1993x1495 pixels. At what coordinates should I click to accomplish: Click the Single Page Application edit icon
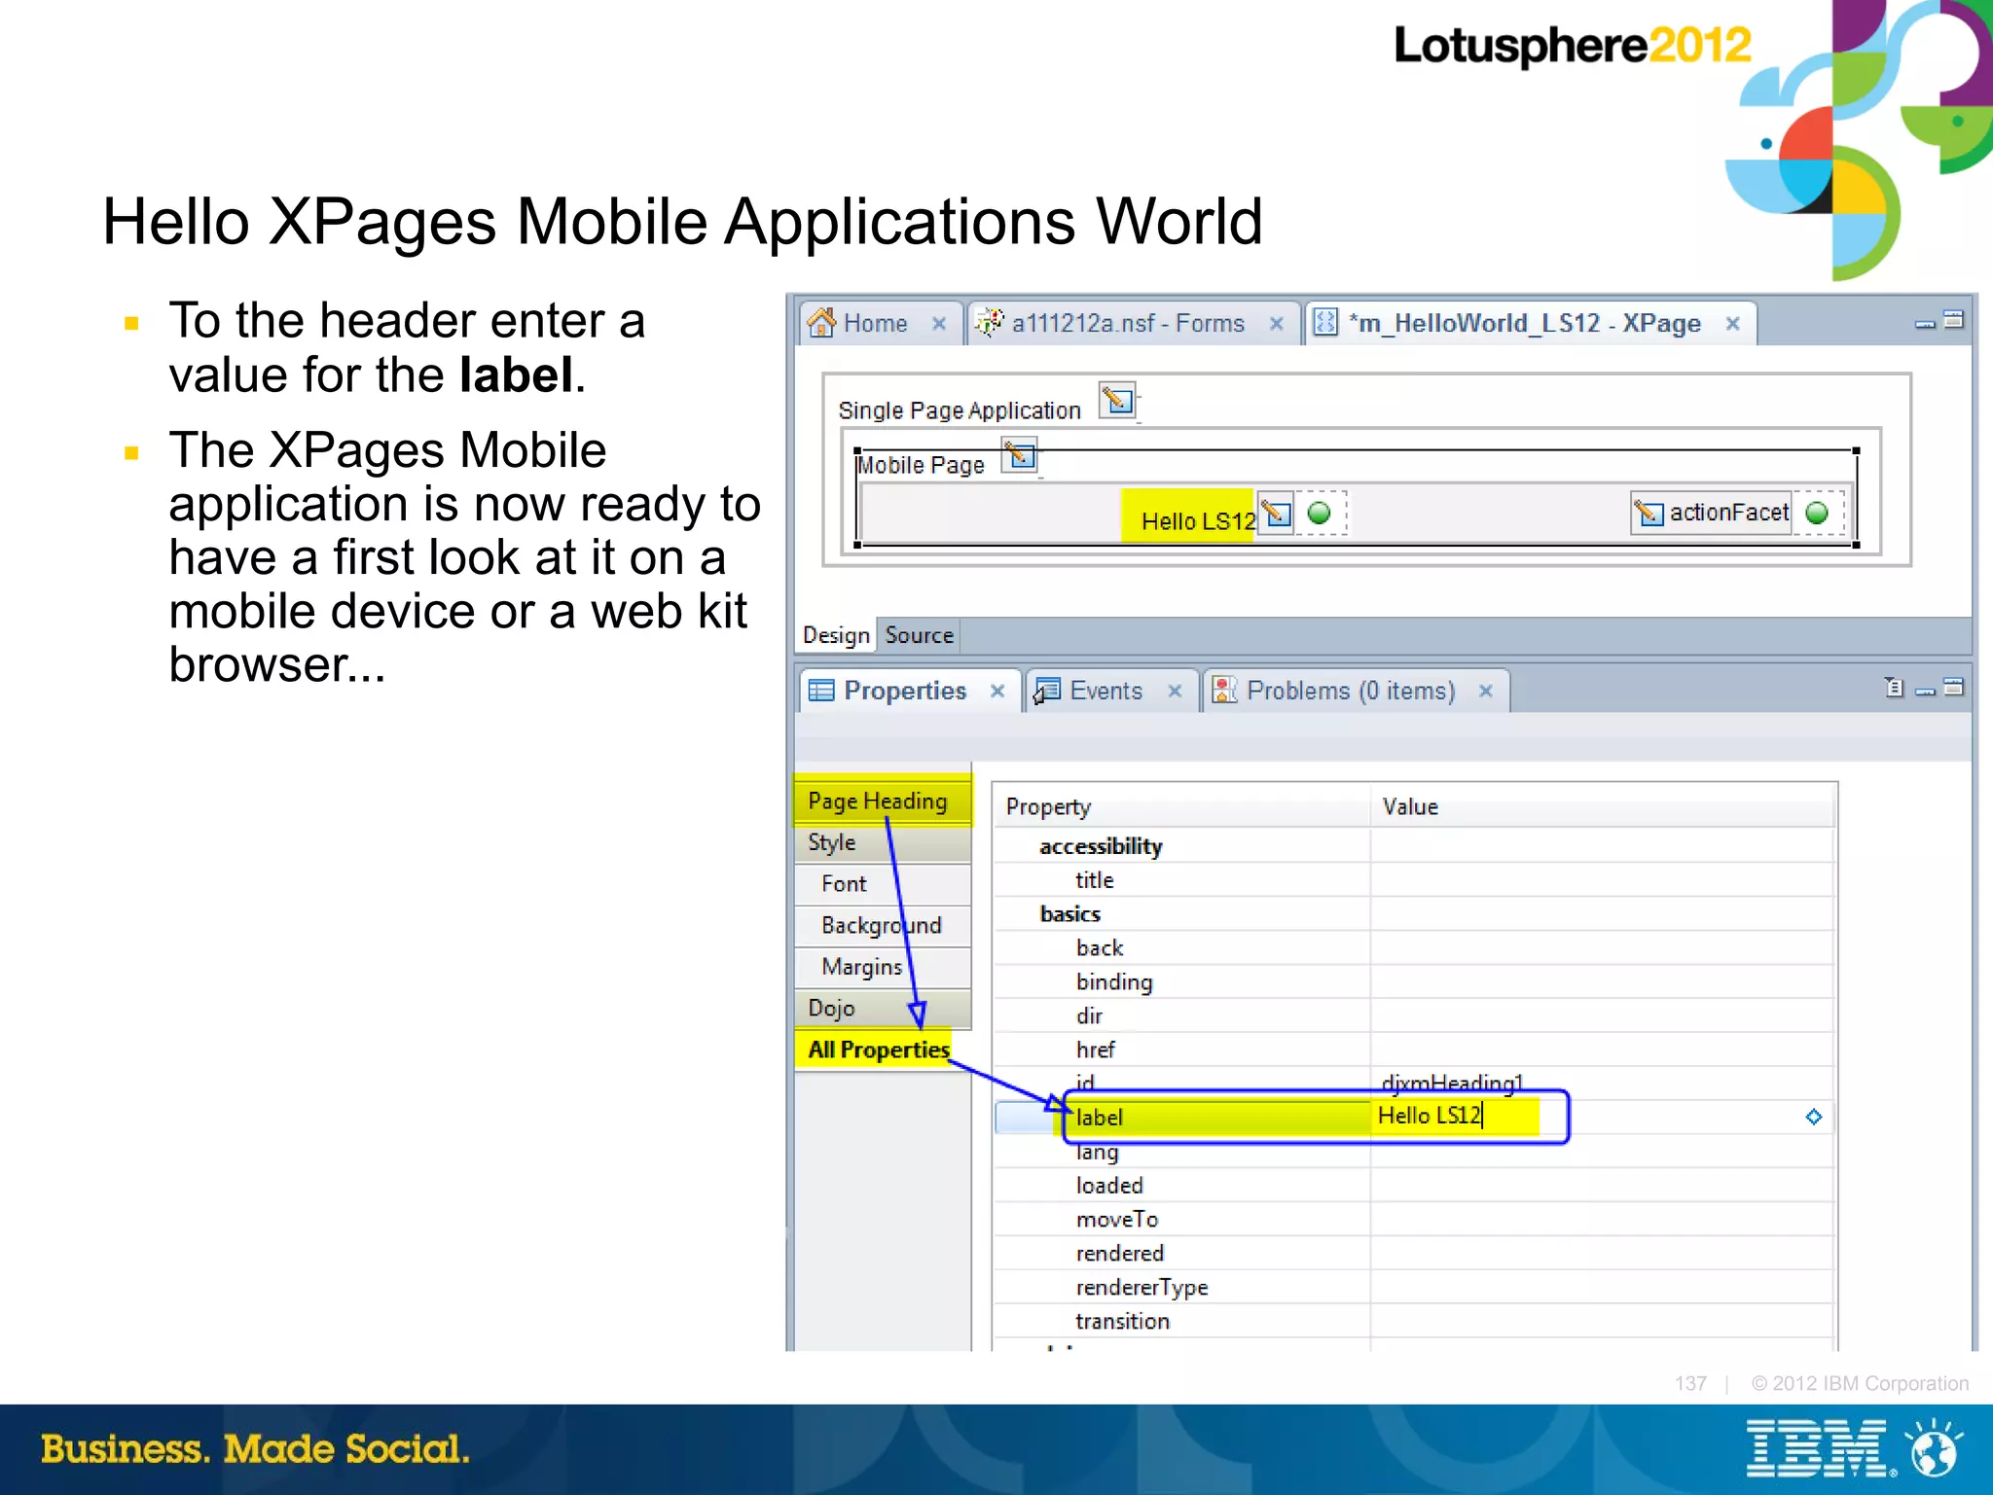point(1117,400)
